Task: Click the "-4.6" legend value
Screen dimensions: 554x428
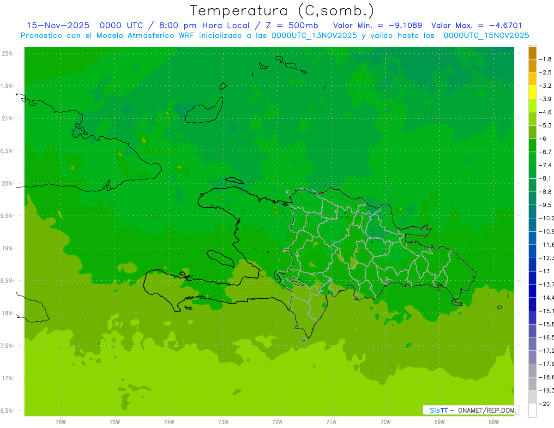Action: point(546,112)
